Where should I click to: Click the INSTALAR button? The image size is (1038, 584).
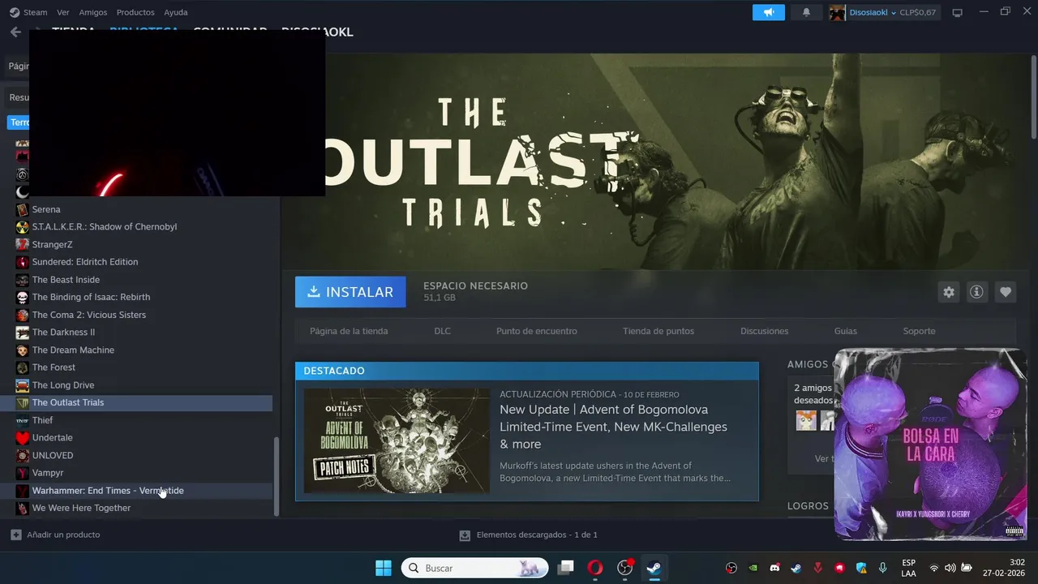(350, 292)
